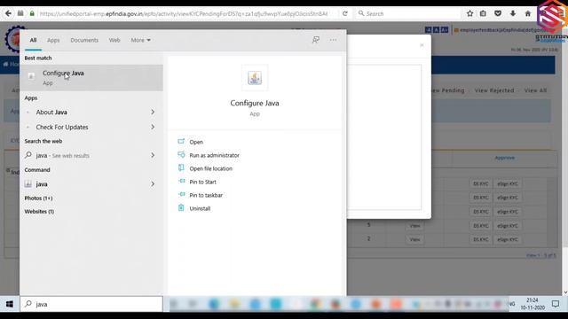Click the site lock icon in address bar
568x319 pixels.
pos(32,13)
